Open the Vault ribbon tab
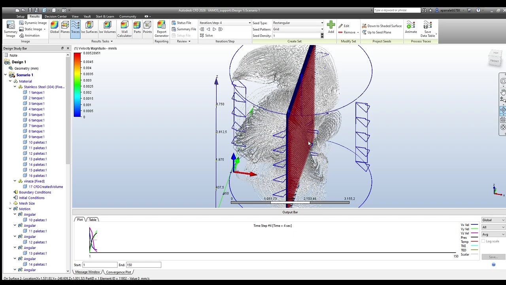 tap(87, 16)
